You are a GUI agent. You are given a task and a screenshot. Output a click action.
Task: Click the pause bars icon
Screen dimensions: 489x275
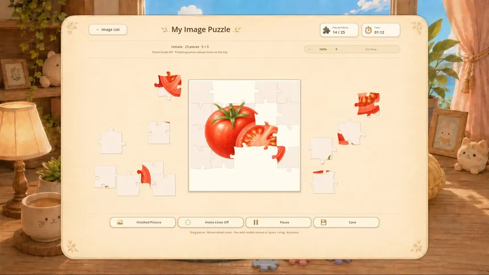pyautogui.click(x=256, y=222)
